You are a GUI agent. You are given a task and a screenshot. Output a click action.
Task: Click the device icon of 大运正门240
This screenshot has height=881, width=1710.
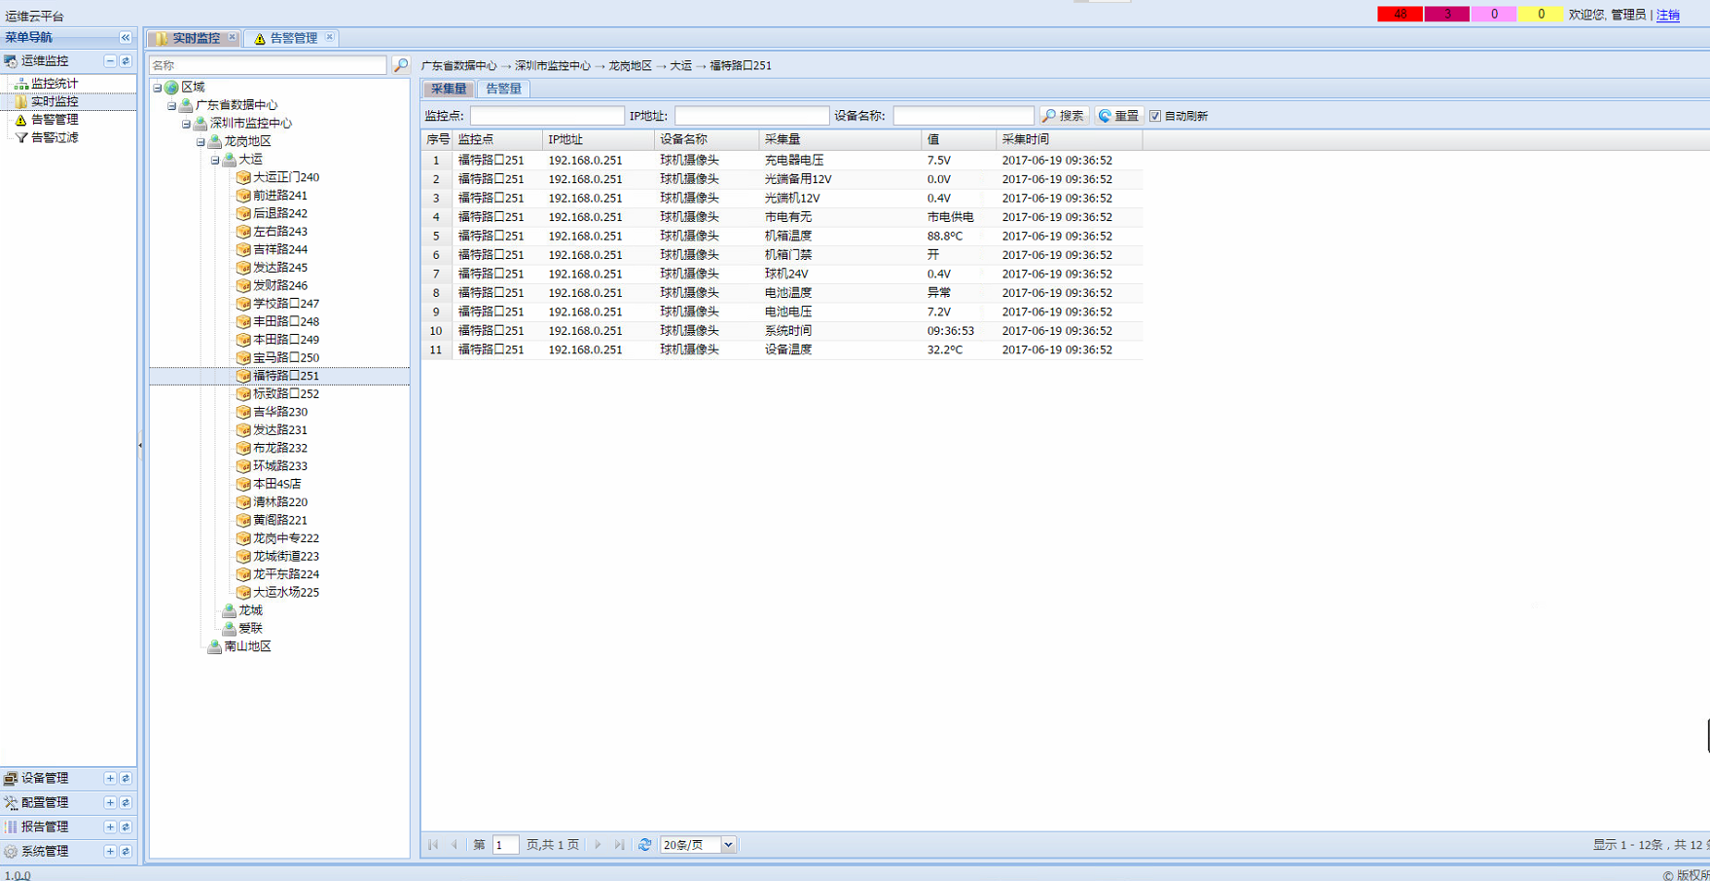pyautogui.click(x=243, y=177)
